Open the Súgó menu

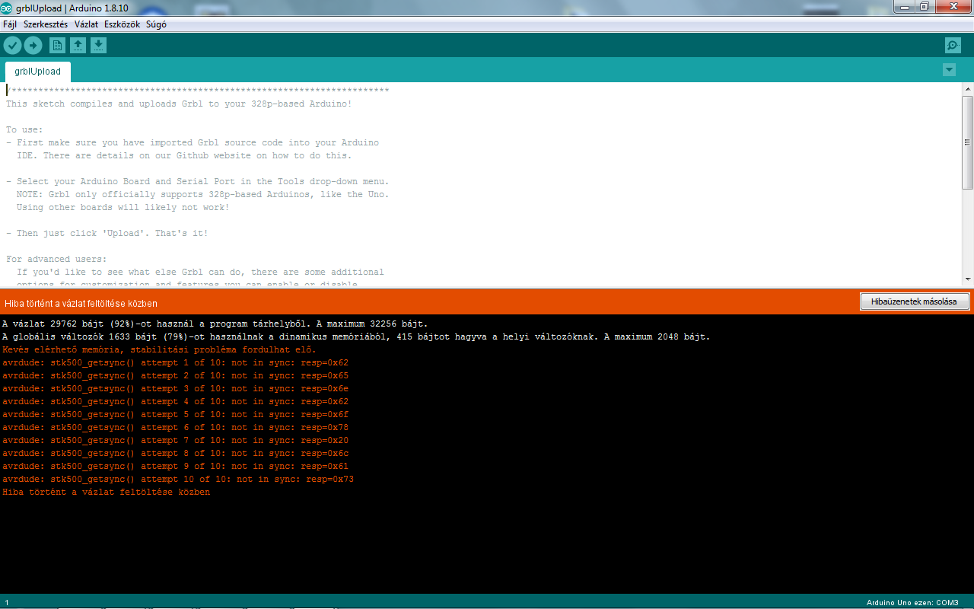point(156,24)
